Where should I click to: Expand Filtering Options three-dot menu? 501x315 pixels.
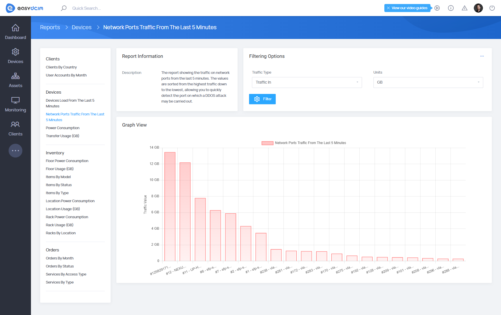coord(482,56)
